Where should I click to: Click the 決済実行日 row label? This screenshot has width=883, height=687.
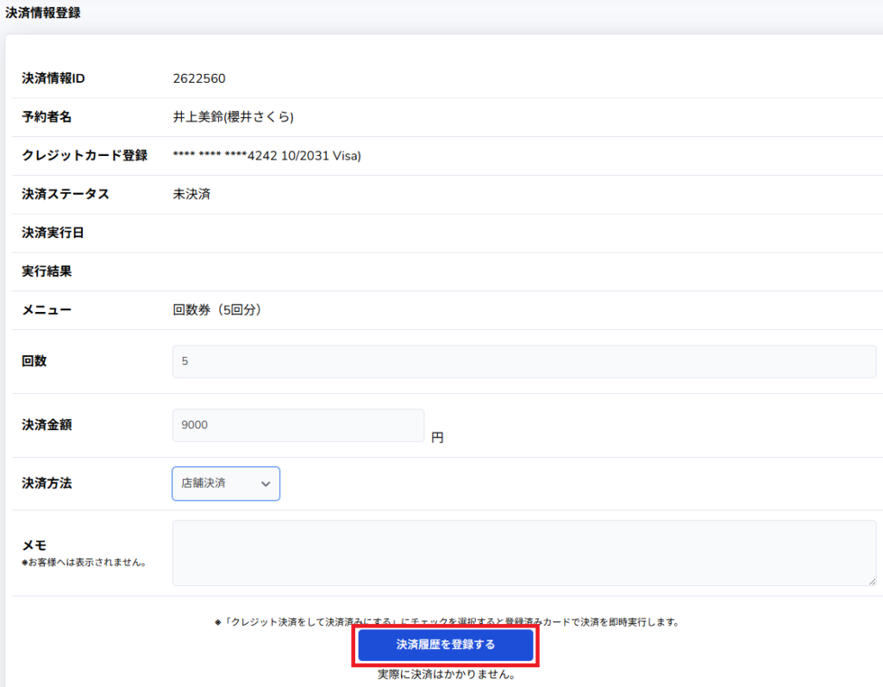pyautogui.click(x=53, y=233)
